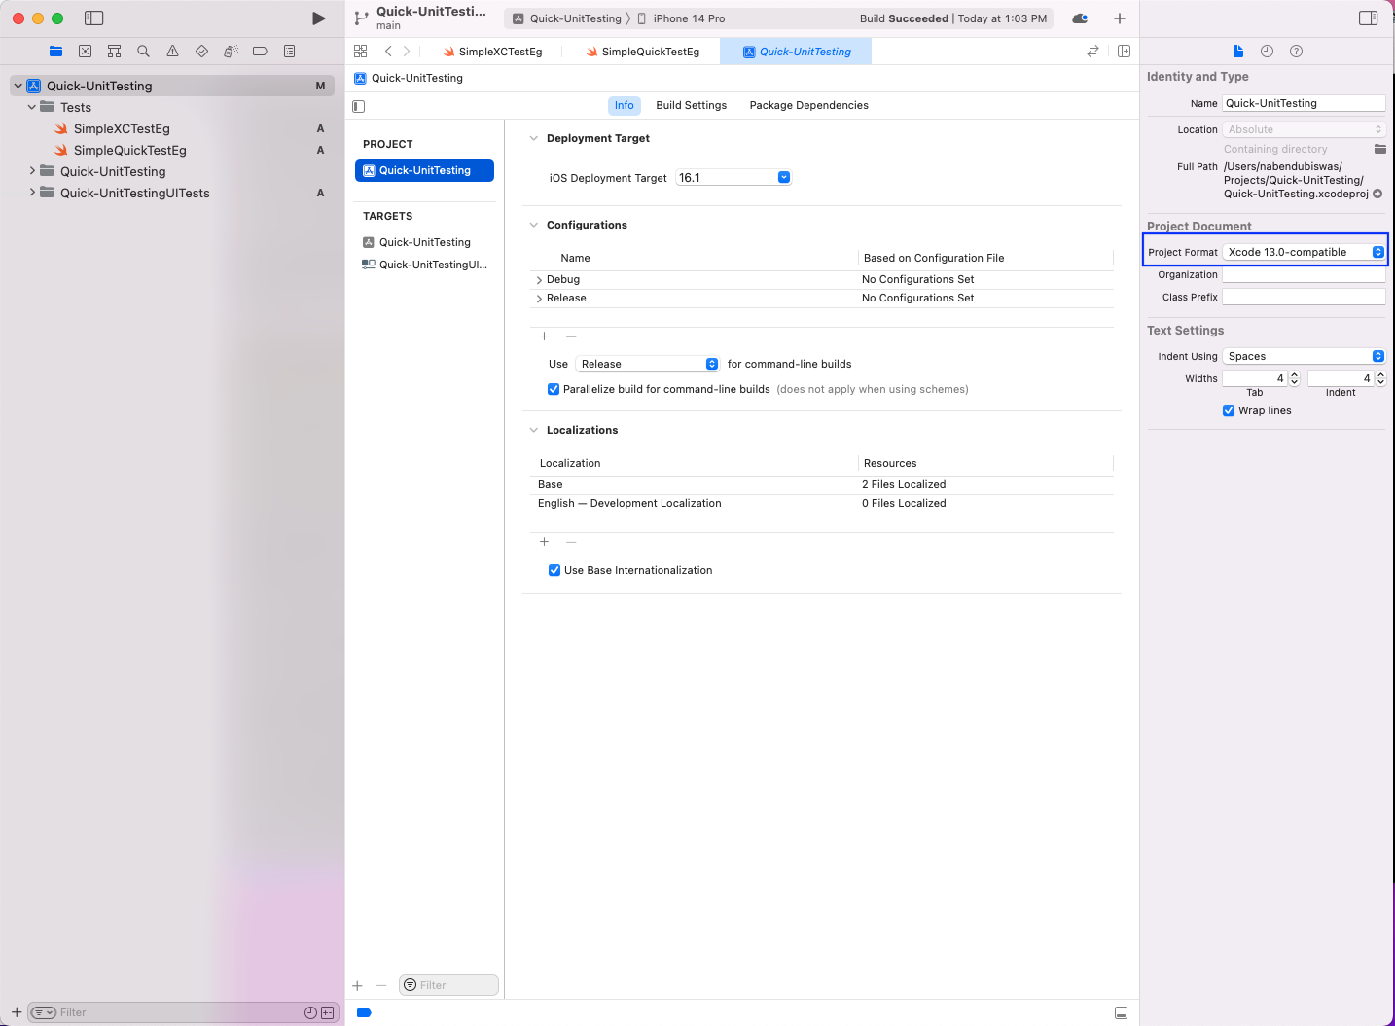Open the Find navigator magnifier
Viewport: 1395px width, 1026px height.
tap(143, 52)
